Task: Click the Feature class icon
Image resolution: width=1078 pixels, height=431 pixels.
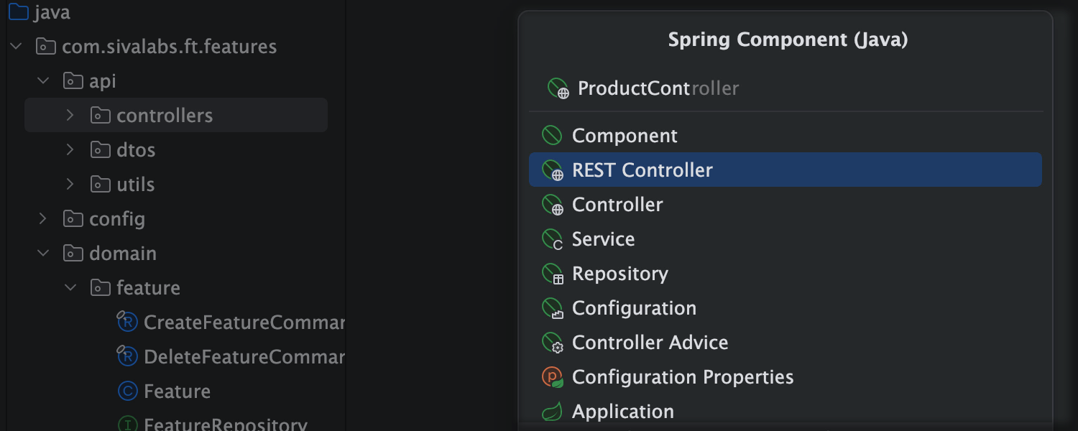Action: (128, 391)
